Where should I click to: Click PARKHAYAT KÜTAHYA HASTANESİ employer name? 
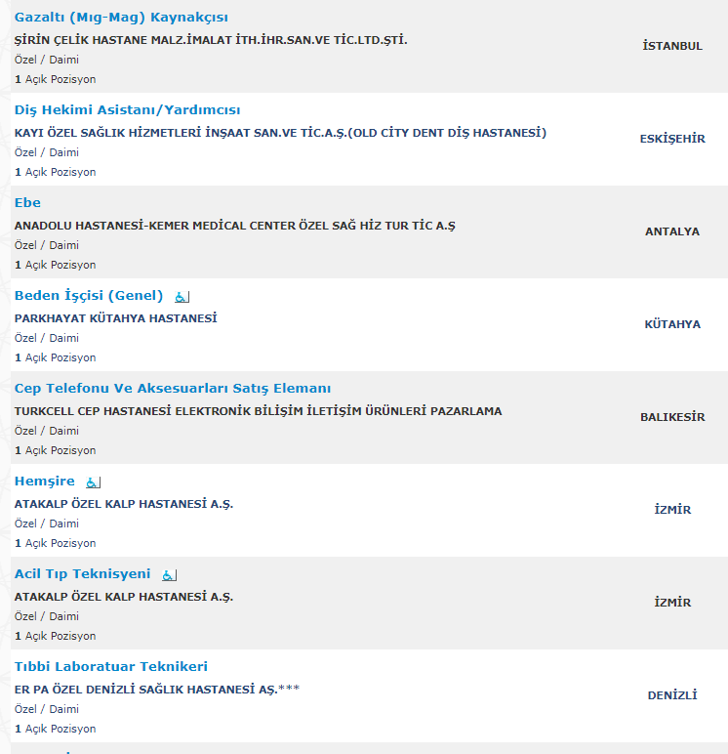point(115,318)
